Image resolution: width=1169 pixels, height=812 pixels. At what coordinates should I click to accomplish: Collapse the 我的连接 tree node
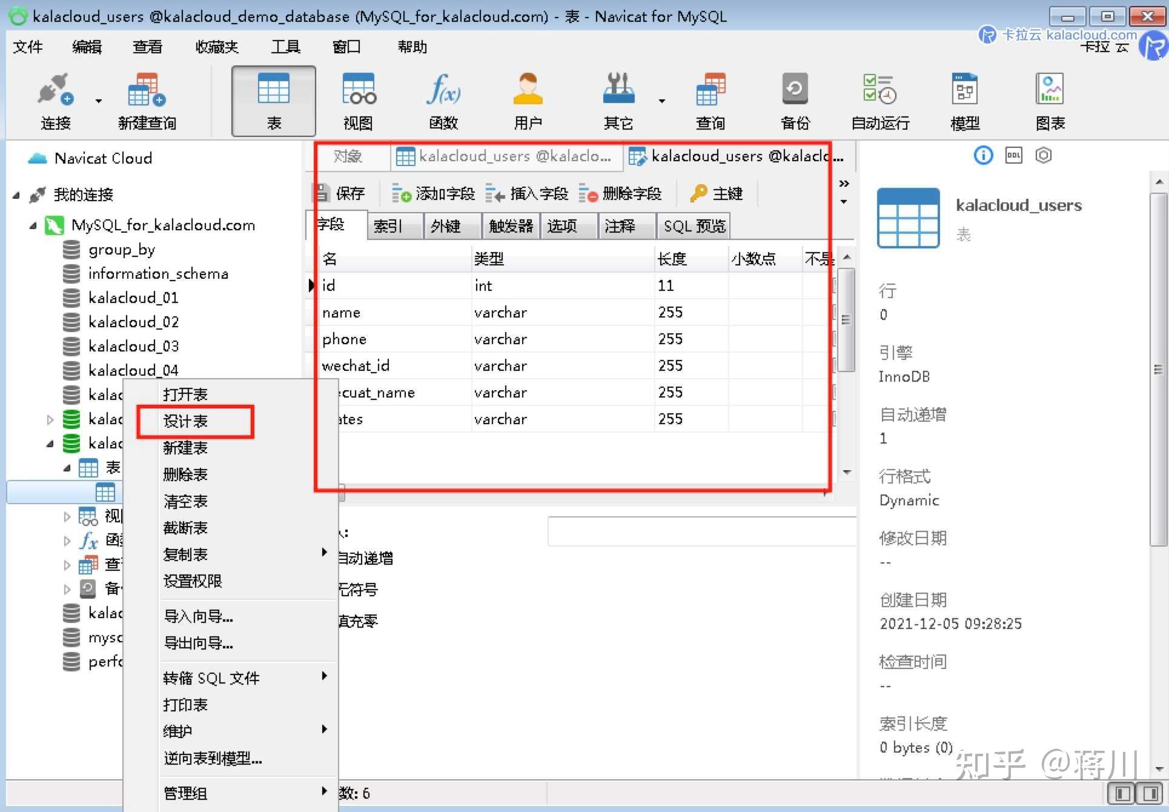(16, 195)
